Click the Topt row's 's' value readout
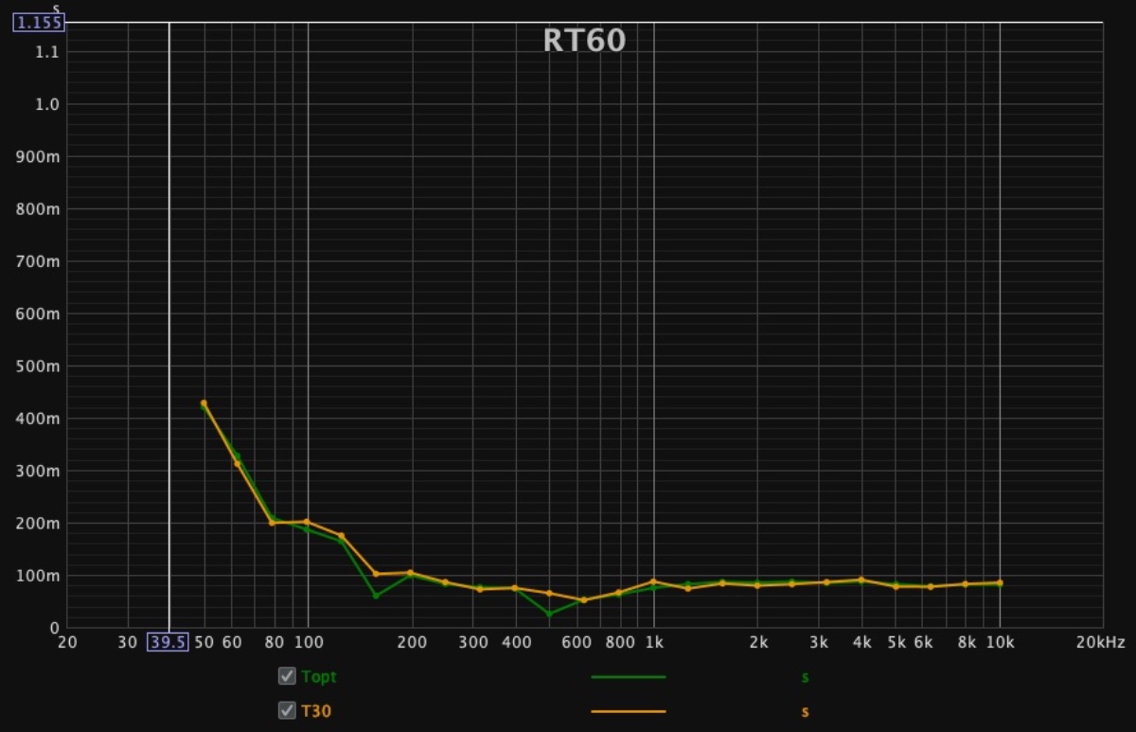1136x732 pixels. click(x=805, y=677)
